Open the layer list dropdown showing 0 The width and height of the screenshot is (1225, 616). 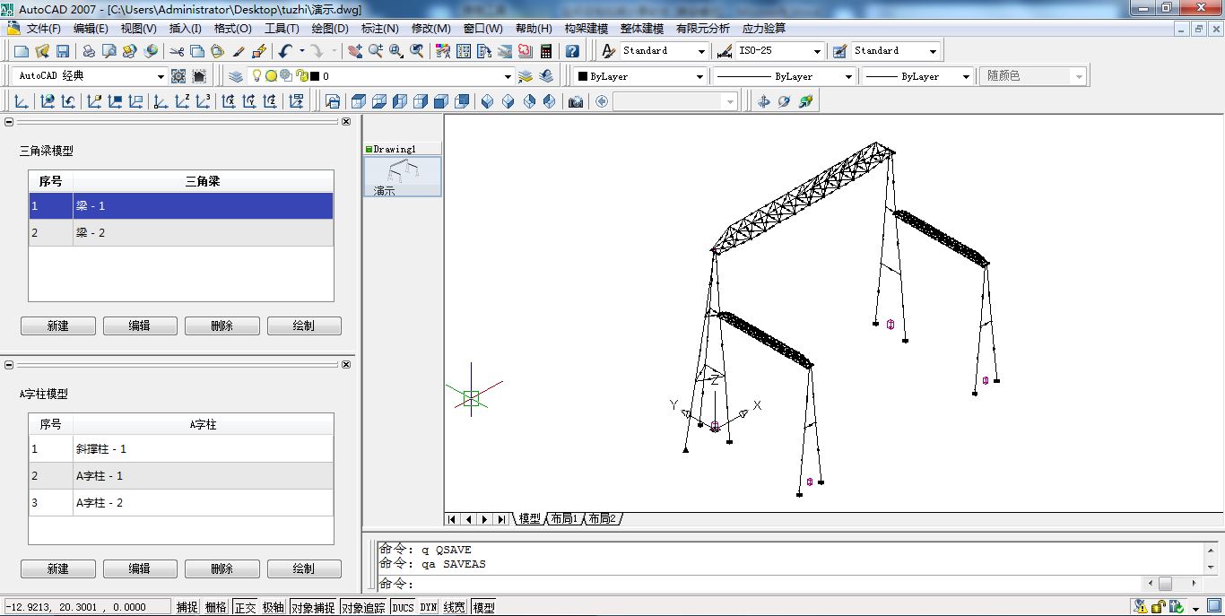508,77
